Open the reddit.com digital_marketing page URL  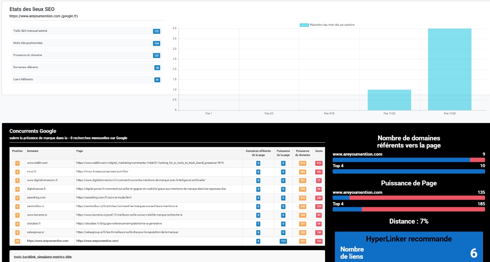click(x=150, y=163)
